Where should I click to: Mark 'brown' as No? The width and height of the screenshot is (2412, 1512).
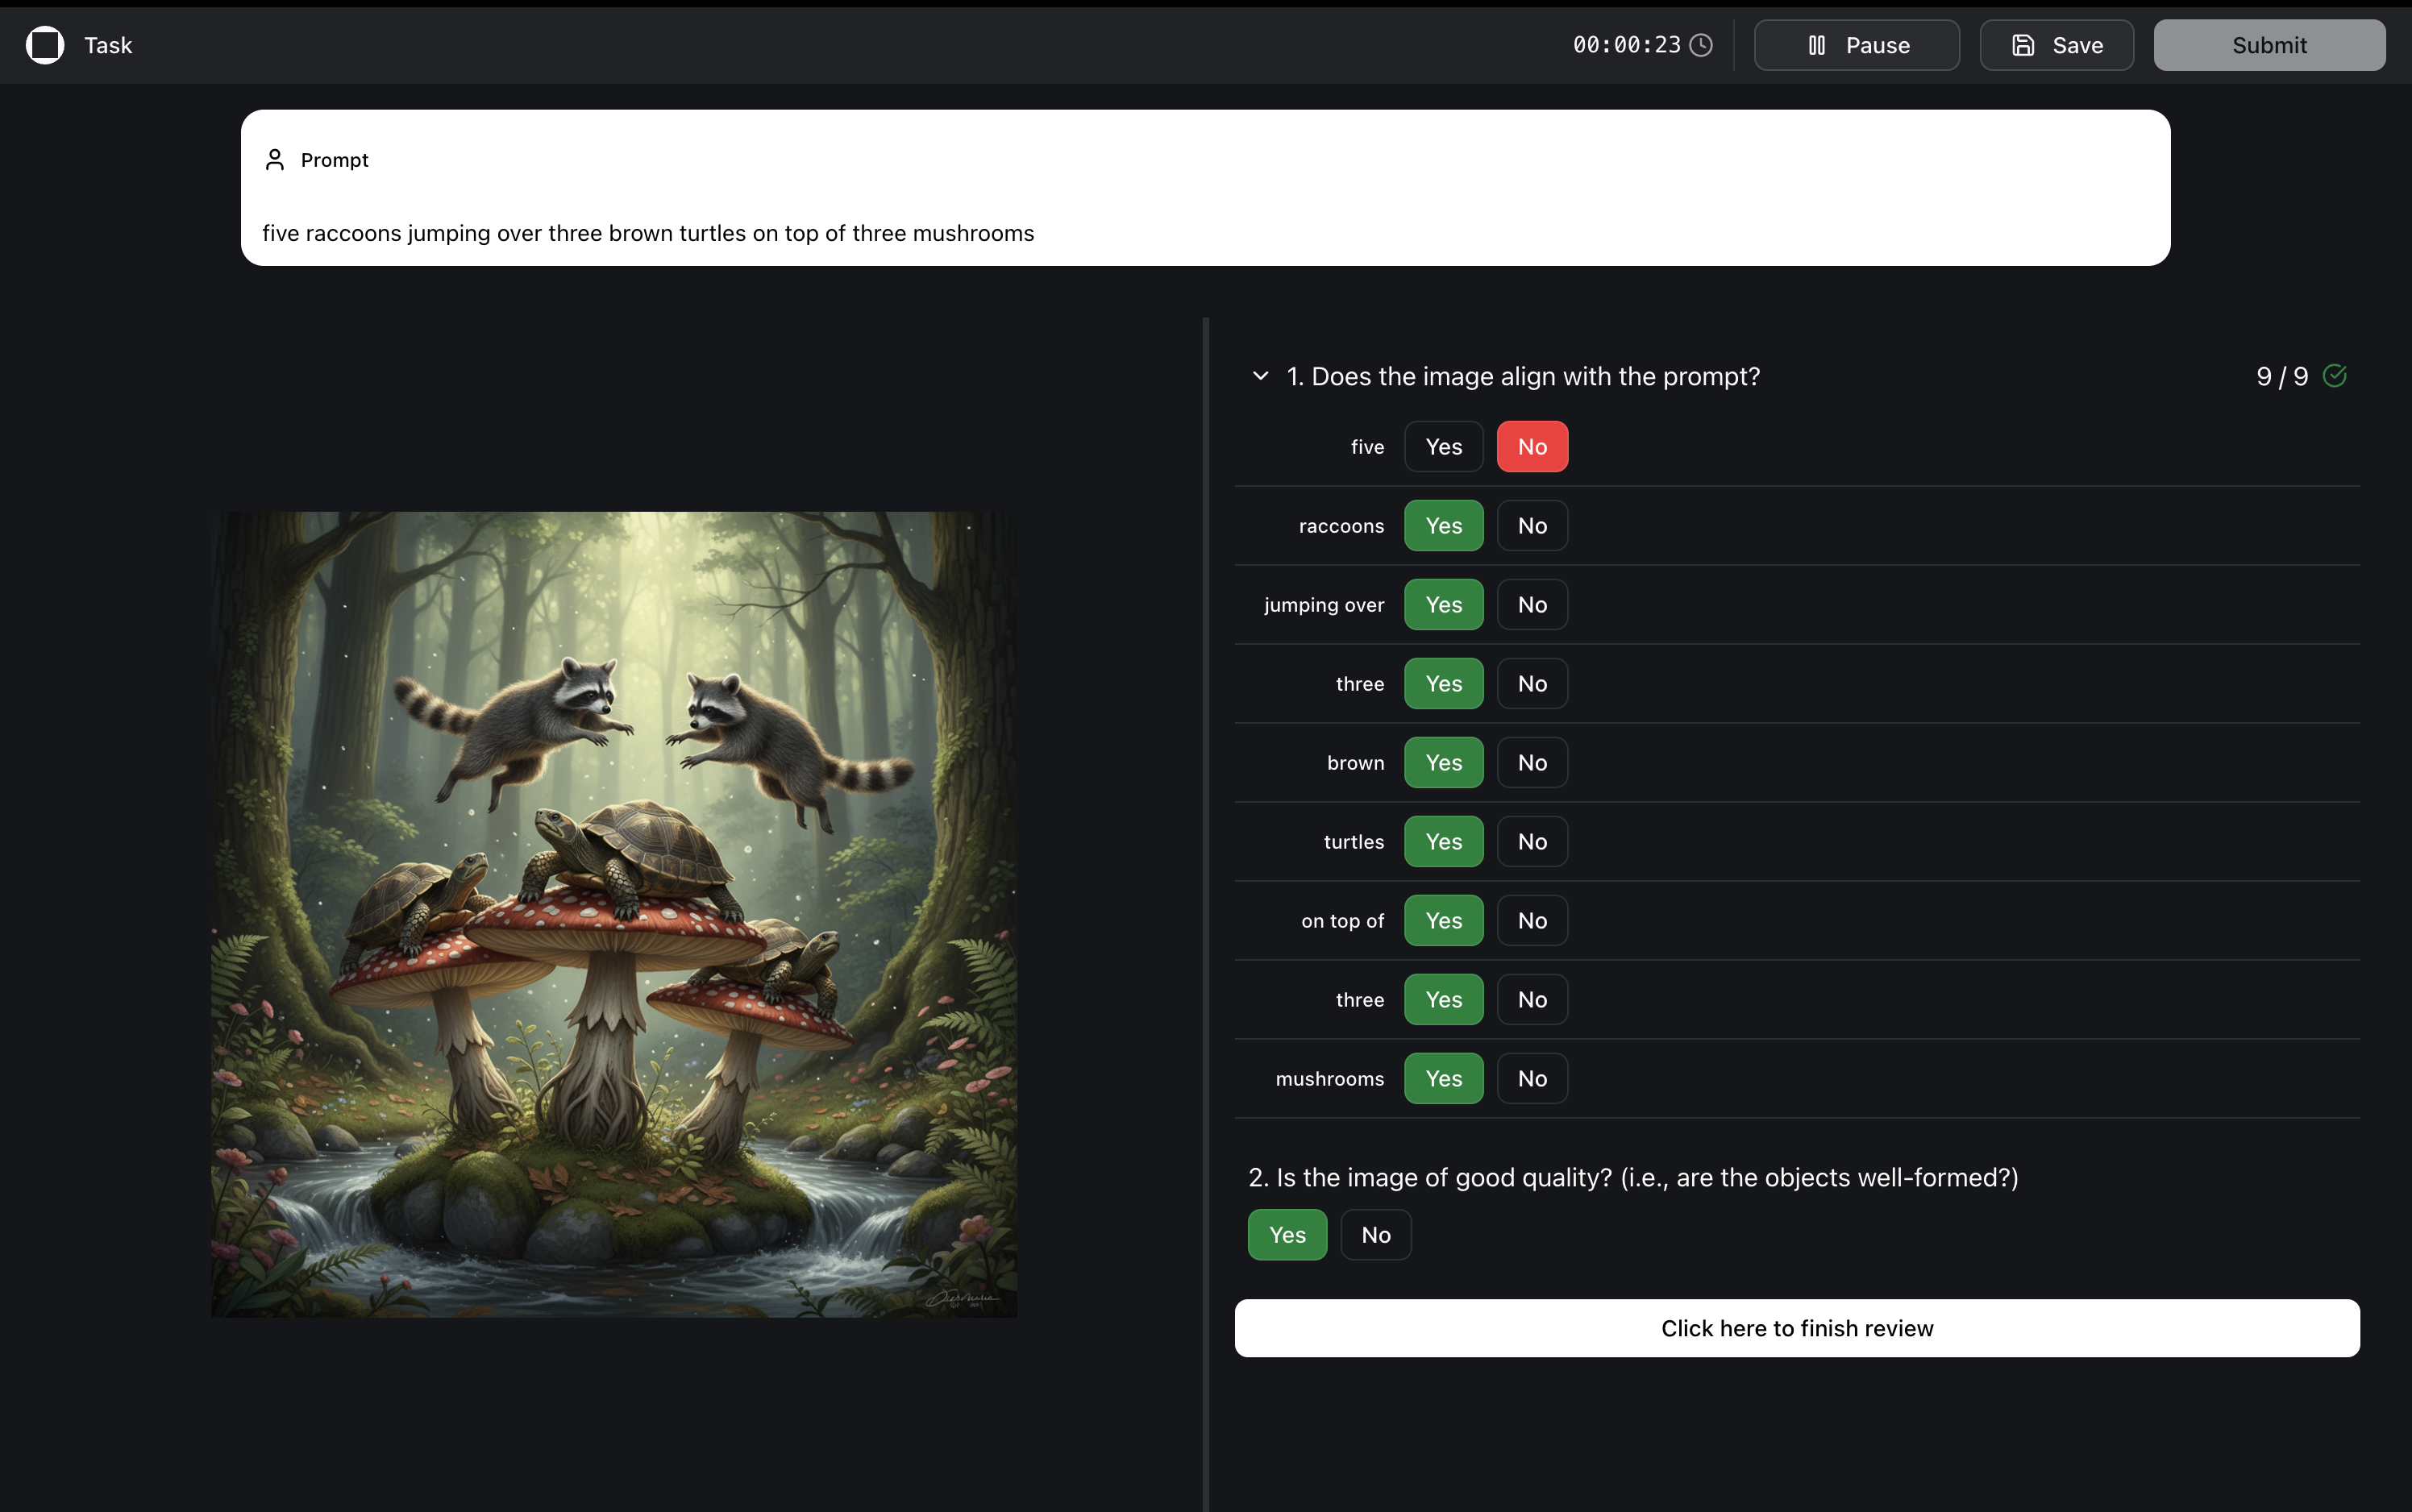pyautogui.click(x=1531, y=763)
